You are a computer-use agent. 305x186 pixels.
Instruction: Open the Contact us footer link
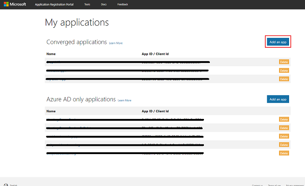click(x=257, y=185)
